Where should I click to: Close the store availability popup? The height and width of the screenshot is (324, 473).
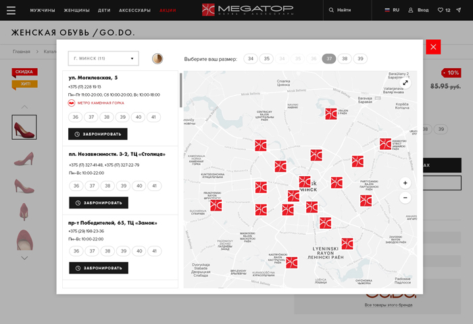(x=433, y=47)
